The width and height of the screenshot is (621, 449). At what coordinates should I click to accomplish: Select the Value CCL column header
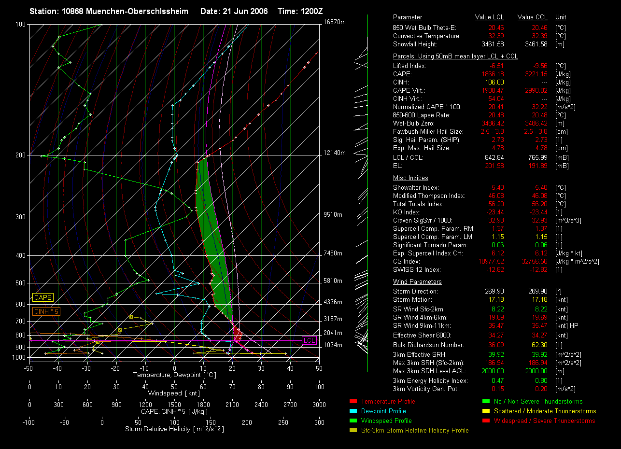pyautogui.click(x=532, y=17)
